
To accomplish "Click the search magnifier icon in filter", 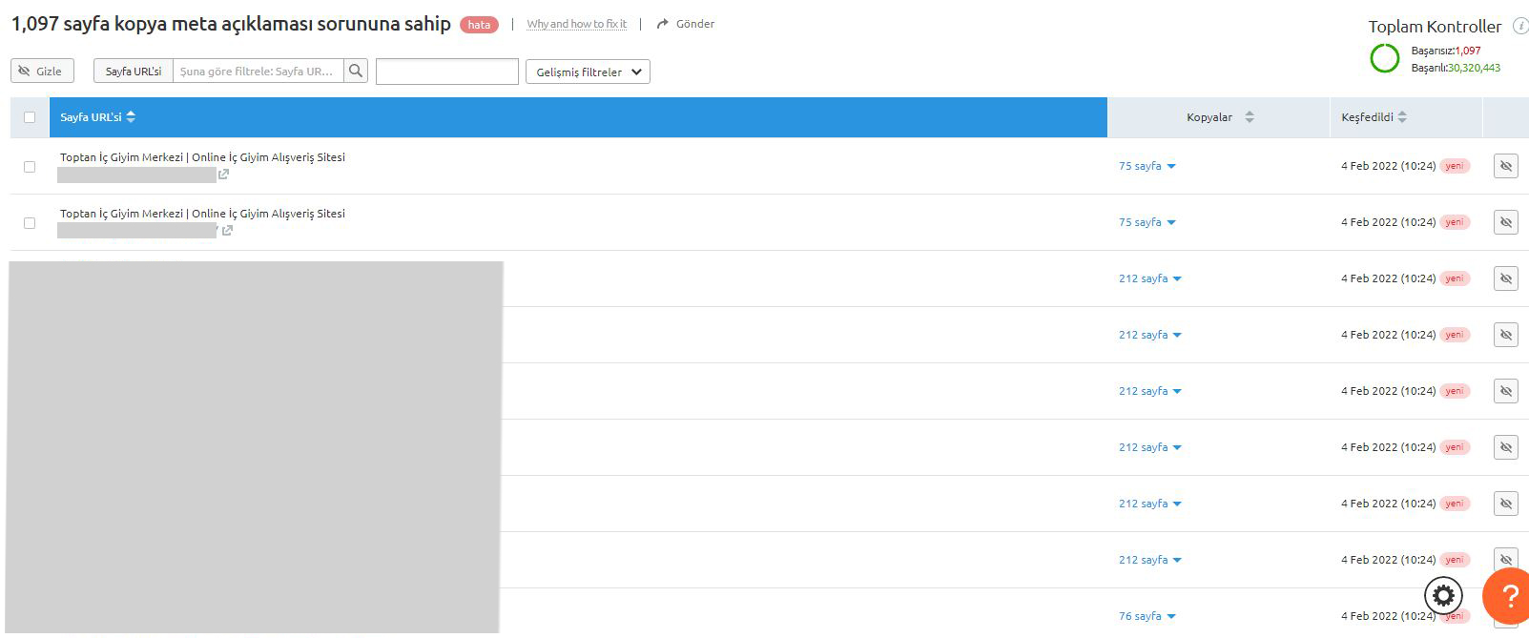I will pyautogui.click(x=356, y=71).
